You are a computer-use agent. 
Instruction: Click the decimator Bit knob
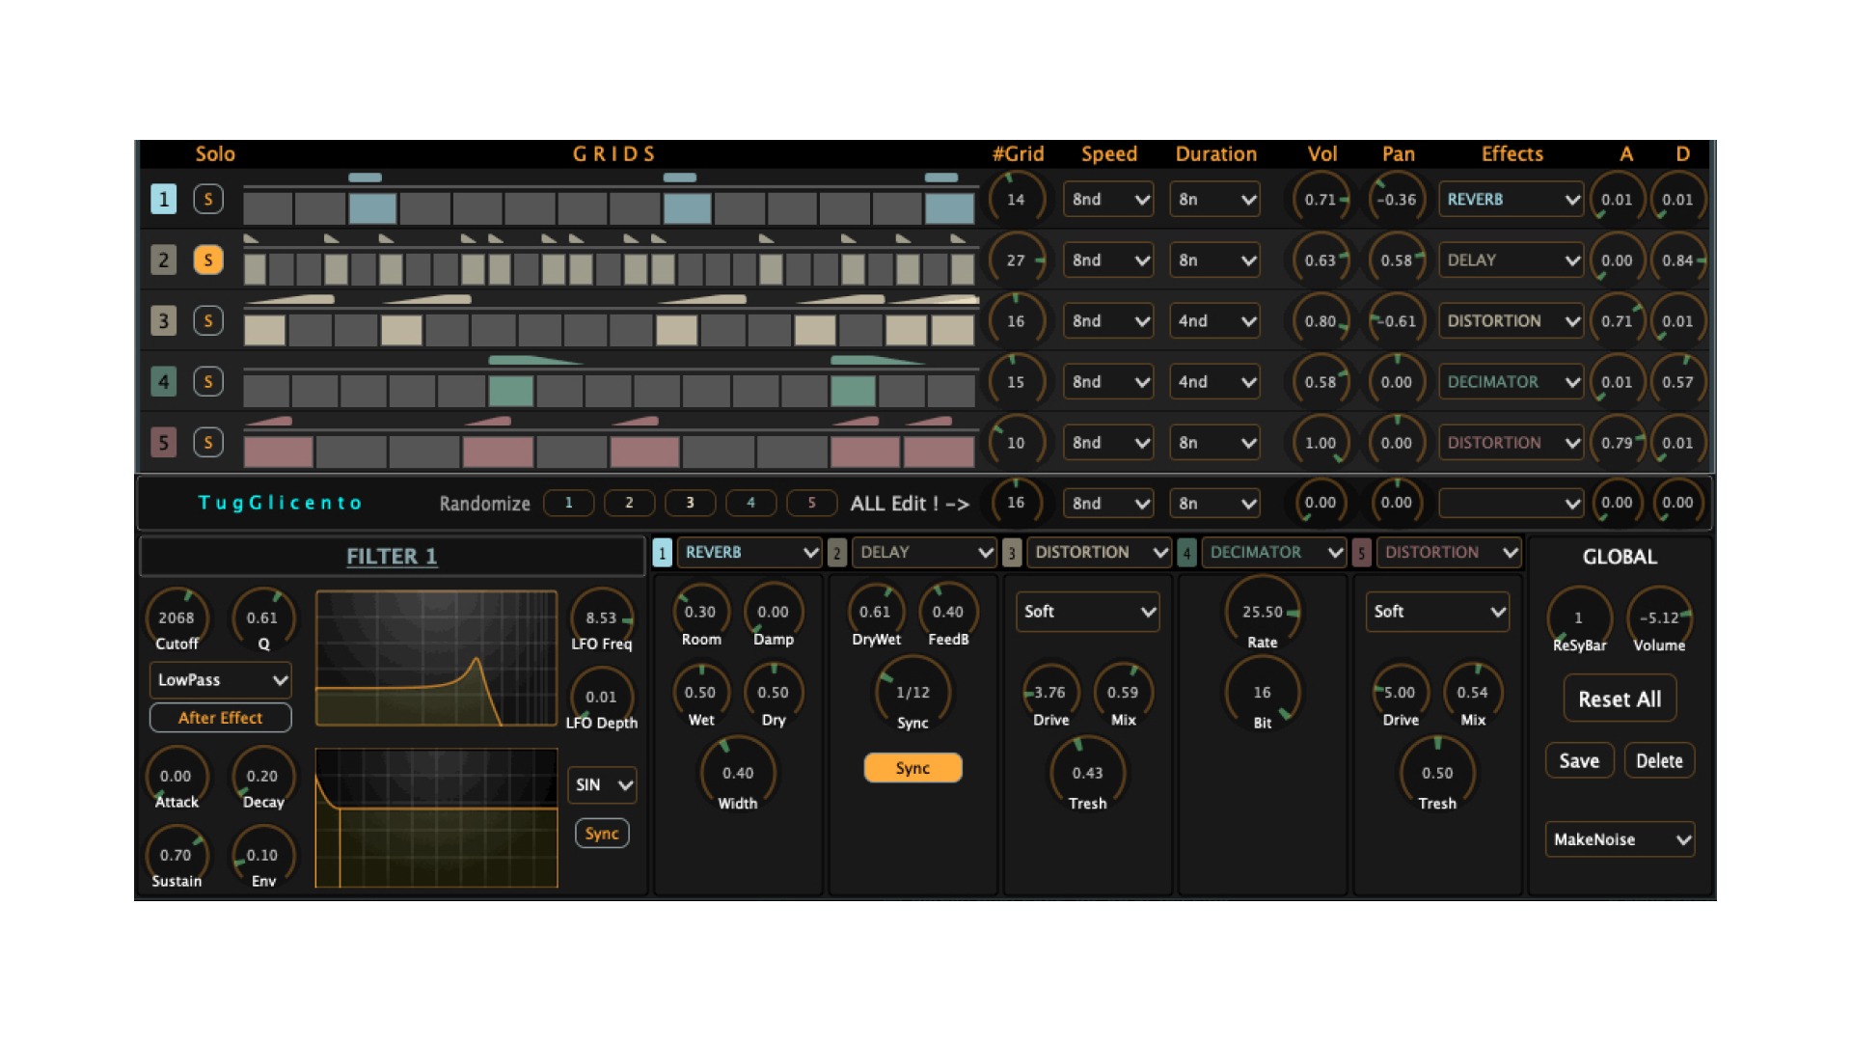pos(1262,692)
